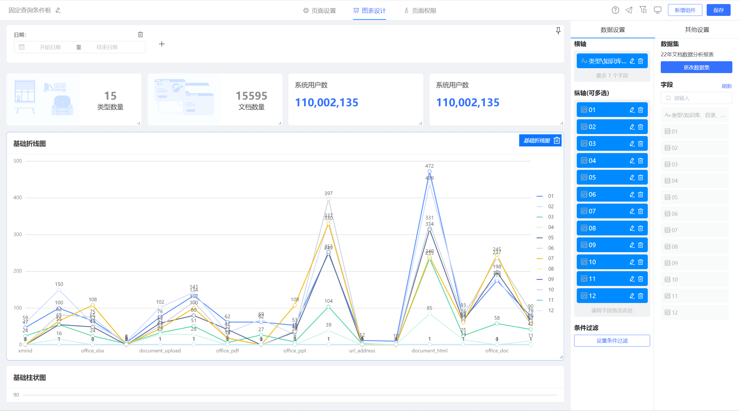Edit the 10 axis field
739x411 pixels.
tap(632, 262)
